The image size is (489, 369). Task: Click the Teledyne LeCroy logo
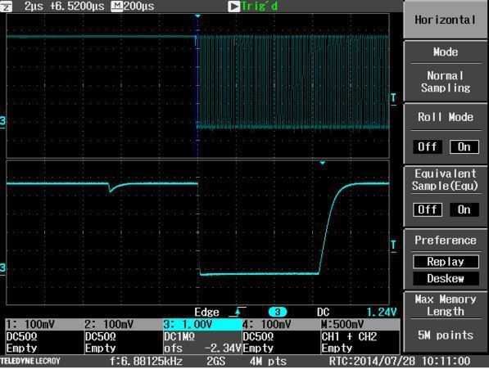point(30,361)
